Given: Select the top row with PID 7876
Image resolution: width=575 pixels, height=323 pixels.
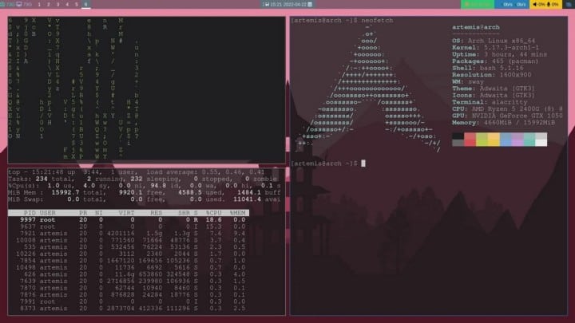Looking at the screenshot, I should [x=129, y=295].
